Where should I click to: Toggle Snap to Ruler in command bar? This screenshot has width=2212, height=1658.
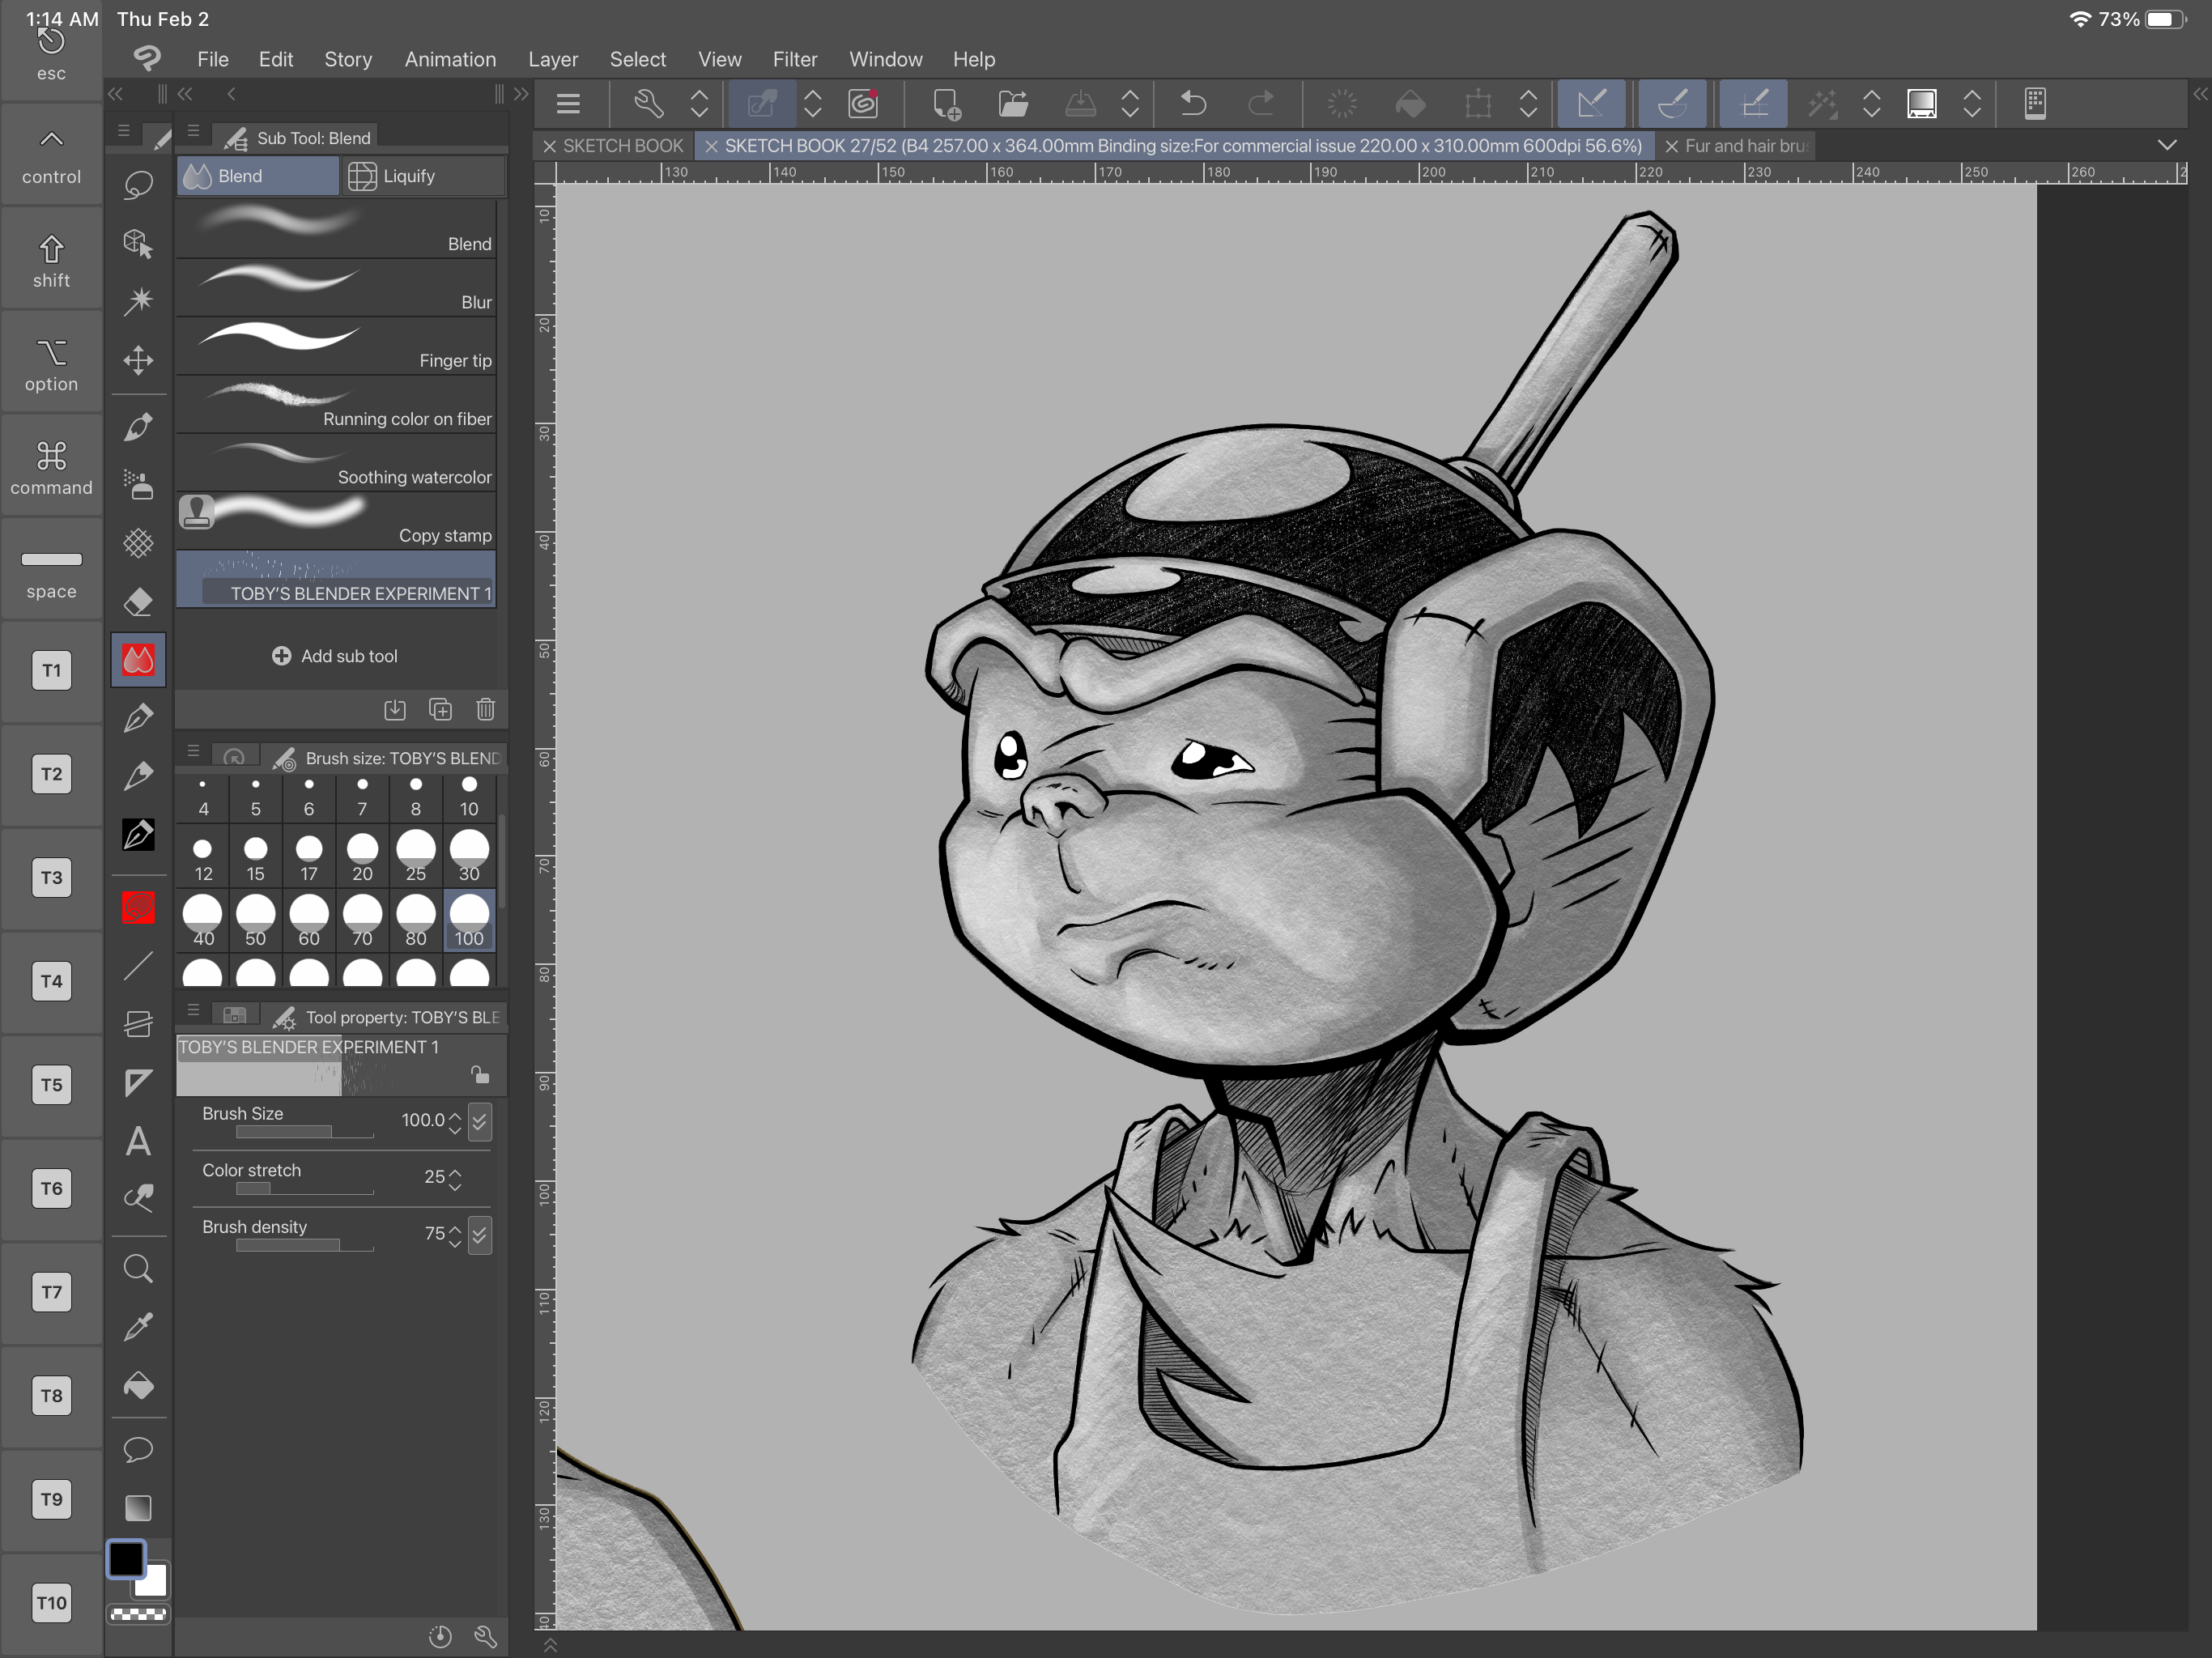tap(1592, 103)
